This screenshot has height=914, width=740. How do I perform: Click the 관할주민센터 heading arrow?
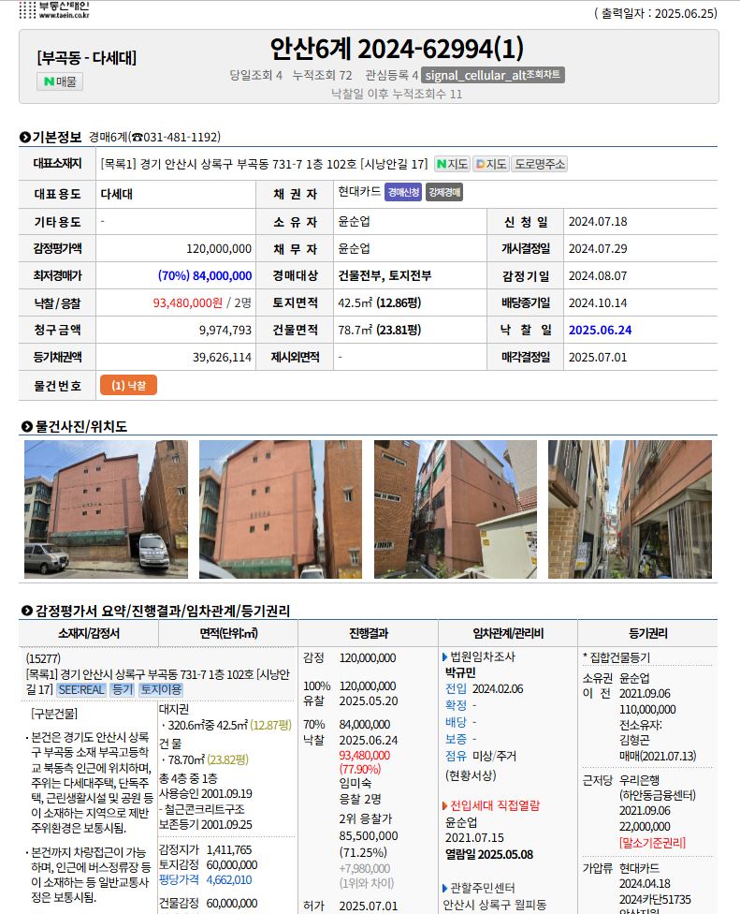(445, 889)
